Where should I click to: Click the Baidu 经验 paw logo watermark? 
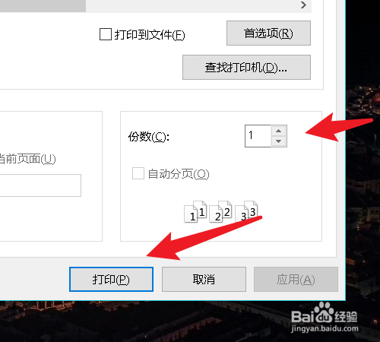tap(325, 313)
